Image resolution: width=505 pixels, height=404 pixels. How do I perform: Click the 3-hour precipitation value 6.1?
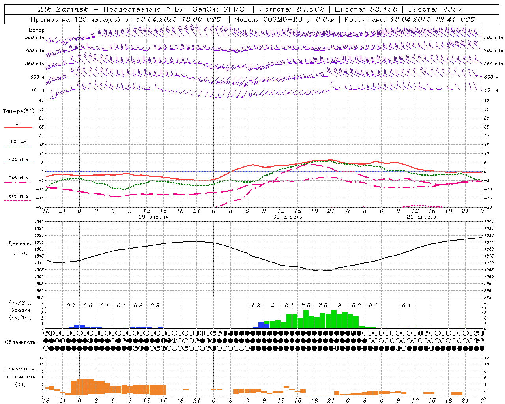tap(289, 305)
